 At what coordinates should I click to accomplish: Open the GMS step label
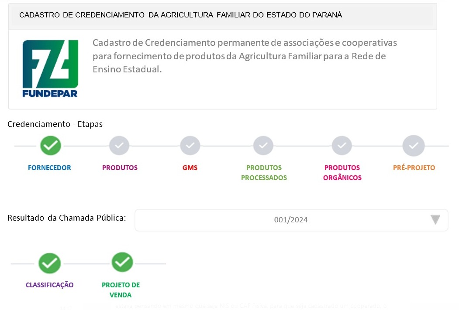click(x=190, y=168)
